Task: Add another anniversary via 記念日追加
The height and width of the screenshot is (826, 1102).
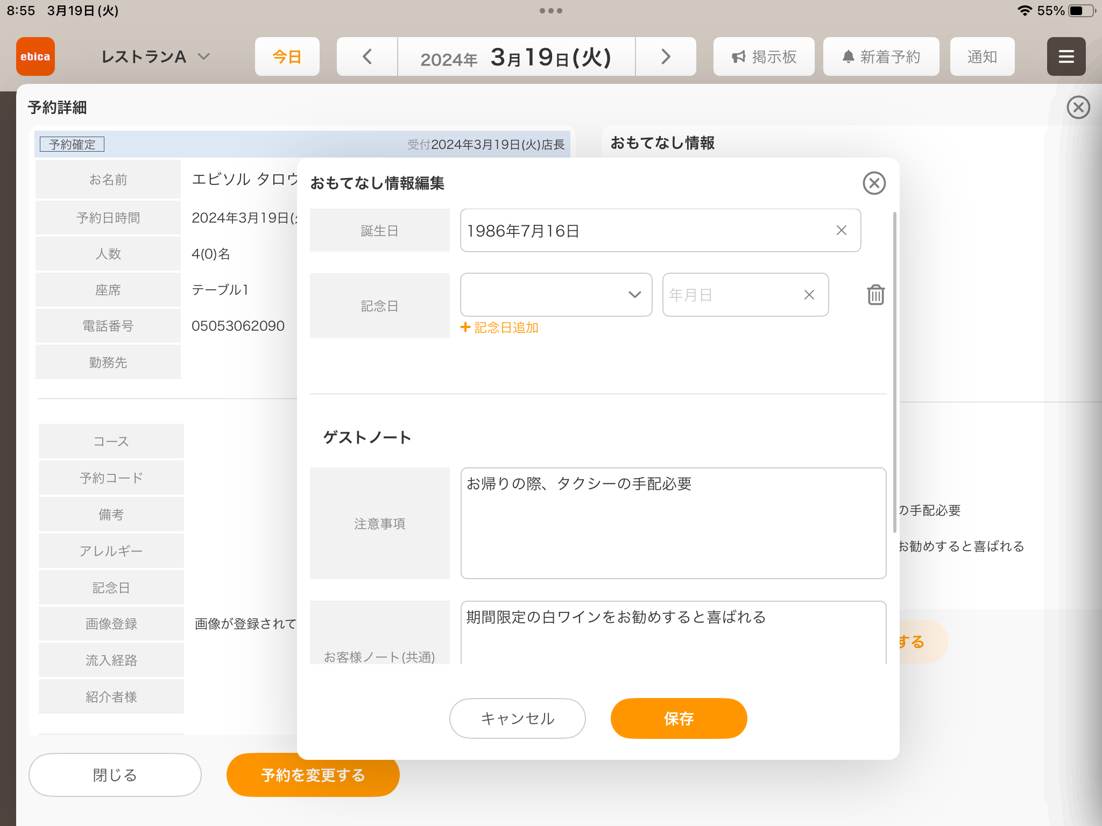Action: (499, 327)
